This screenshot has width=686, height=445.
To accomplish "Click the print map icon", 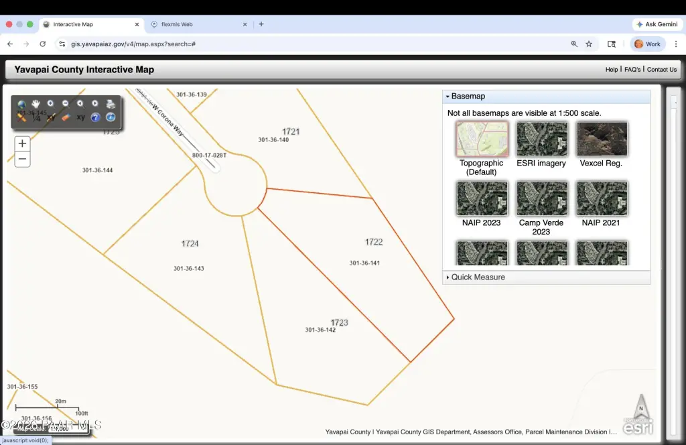I will (x=111, y=104).
